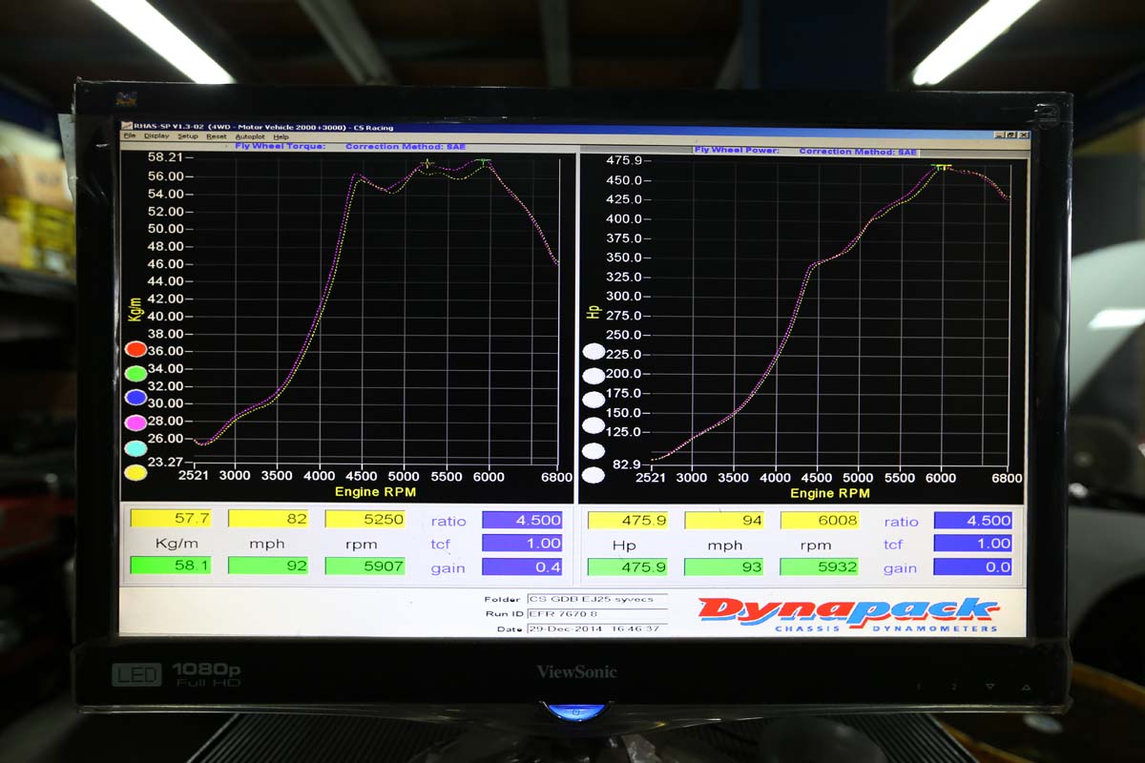Open the Setup menu
Screen dimensions: 1145x763
click(x=188, y=136)
